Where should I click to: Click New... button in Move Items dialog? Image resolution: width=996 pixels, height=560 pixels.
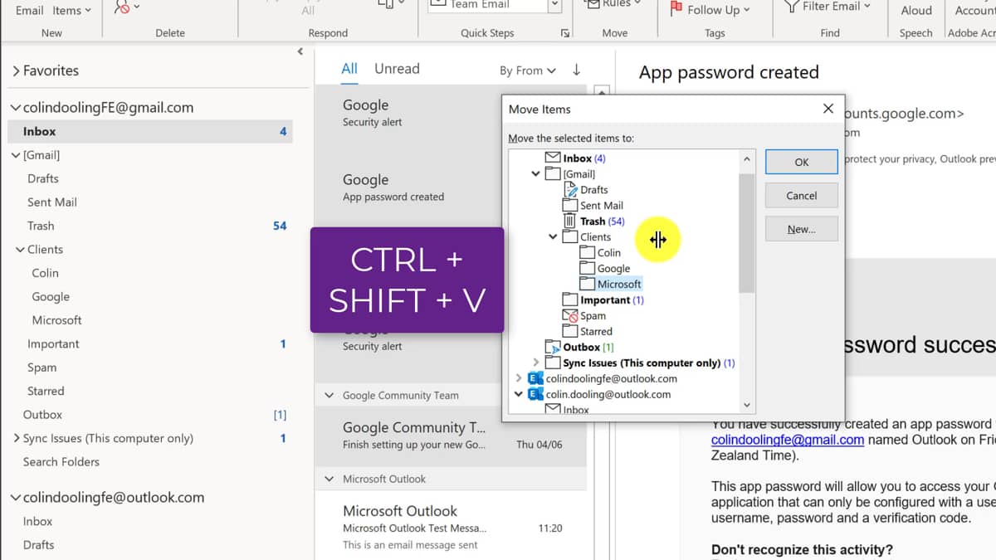[x=802, y=229]
